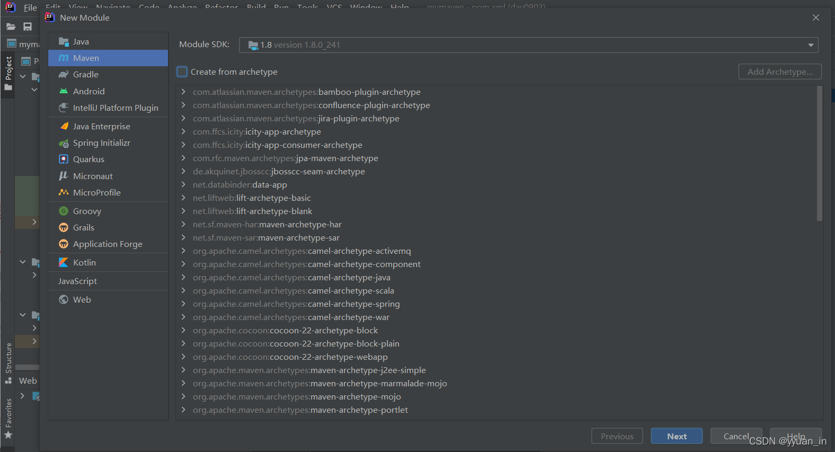Image resolution: width=835 pixels, height=452 pixels.
Task: Select cocoon-22-archetype-webapp row
Action: [497, 357]
